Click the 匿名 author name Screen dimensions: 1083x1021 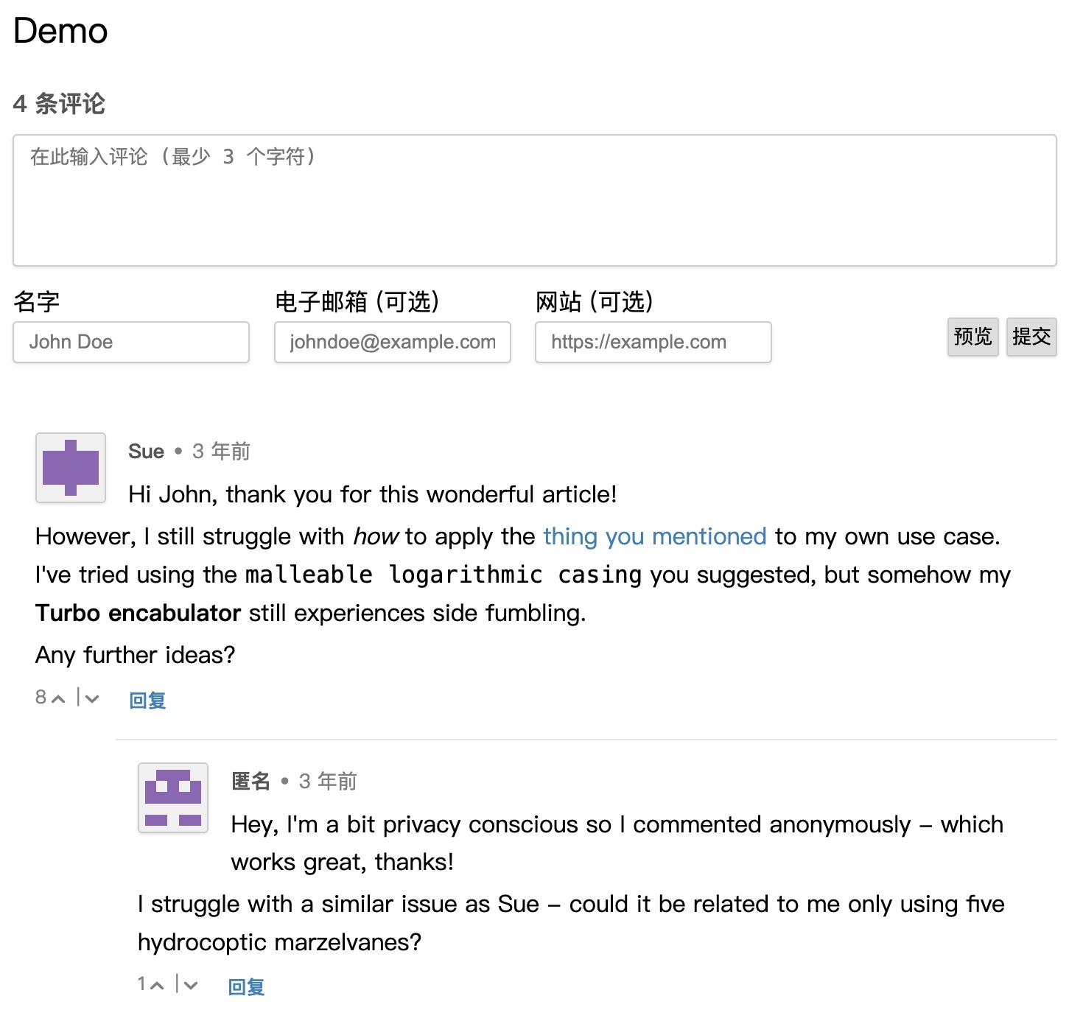250,782
